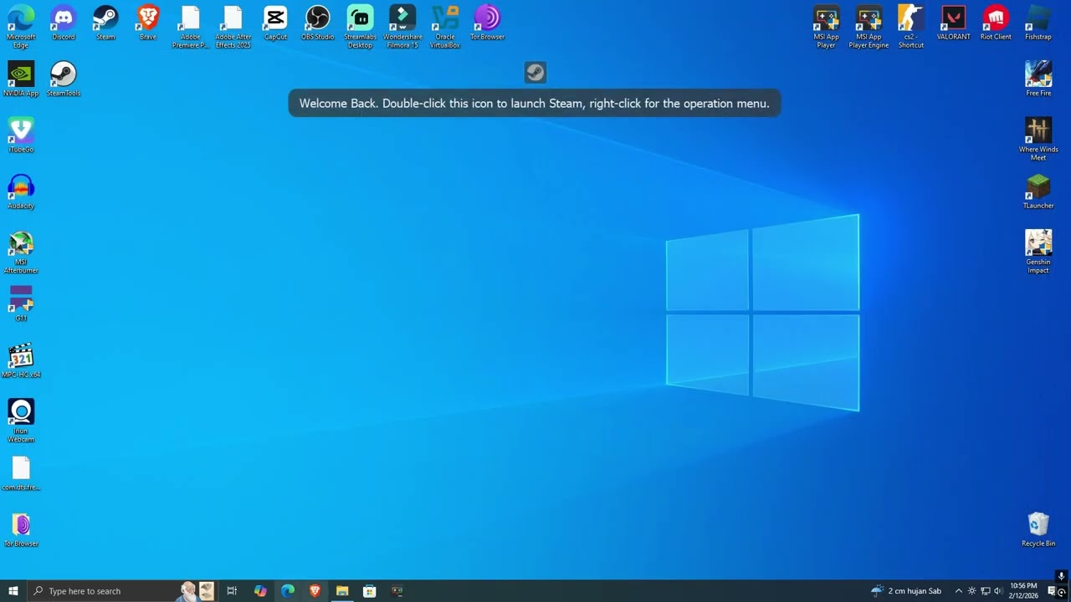Open the volume control in tray
This screenshot has width=1071, height=602.
click(998, 591)
